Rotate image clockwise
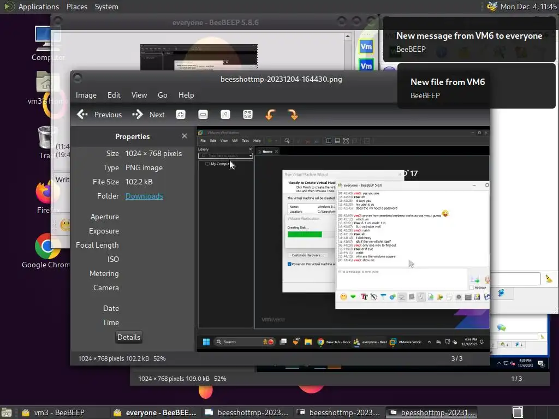Viewport: 559px width, 419px height. click(293, 115)
